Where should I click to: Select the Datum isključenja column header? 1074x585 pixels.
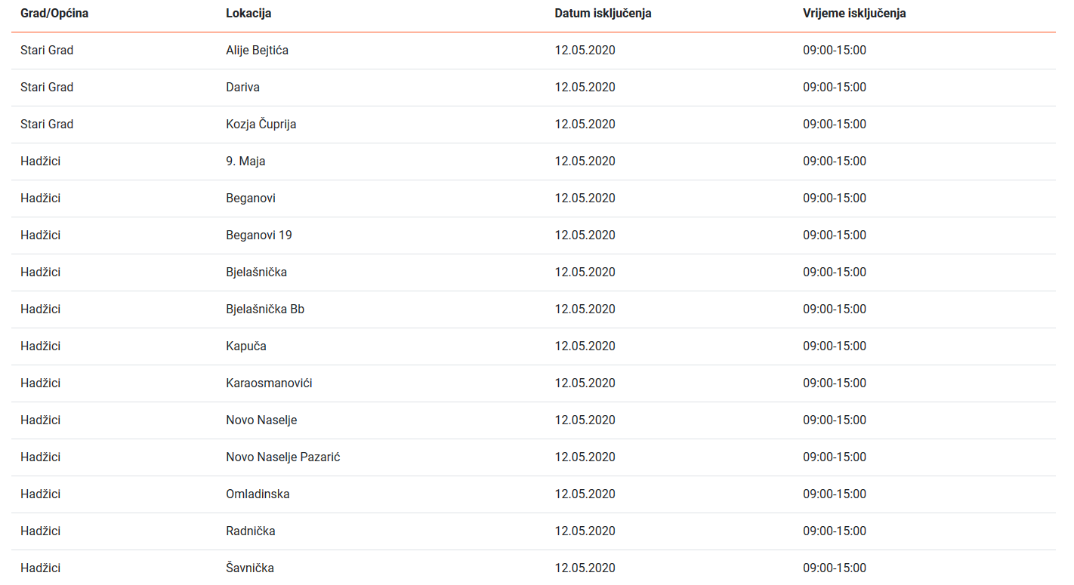(x=603, y=14)
